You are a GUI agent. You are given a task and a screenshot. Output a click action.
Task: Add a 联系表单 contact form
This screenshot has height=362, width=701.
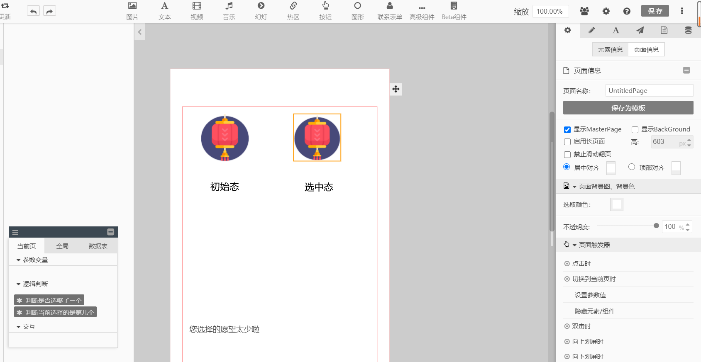[389, 11]
